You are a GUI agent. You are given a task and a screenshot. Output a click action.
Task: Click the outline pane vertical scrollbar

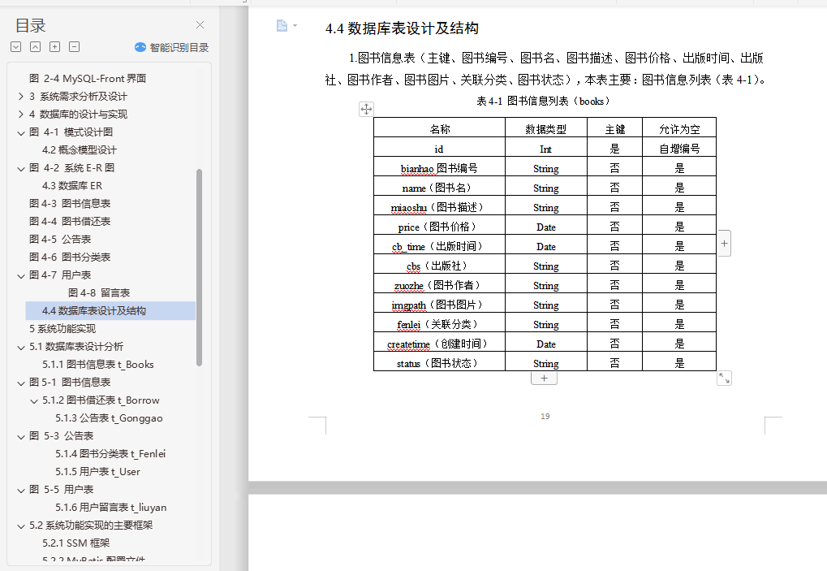click(199, 267)
